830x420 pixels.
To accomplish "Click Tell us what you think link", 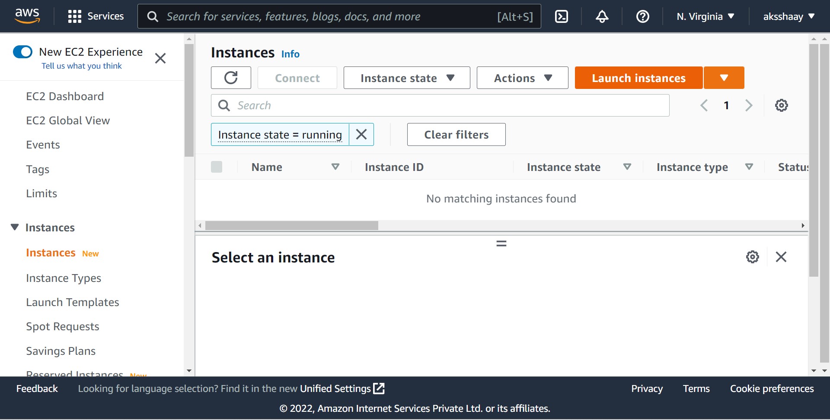I will (x=82, y=66).
